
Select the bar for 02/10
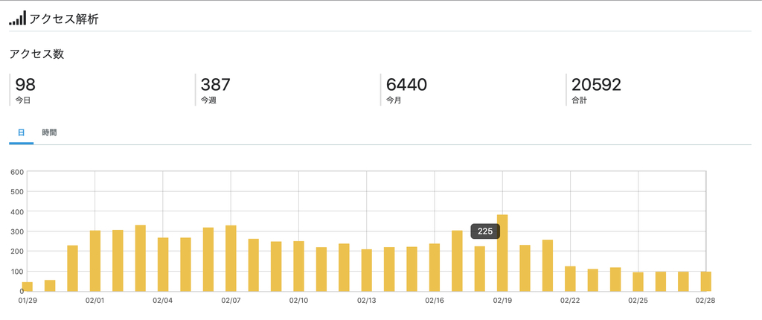299,266
